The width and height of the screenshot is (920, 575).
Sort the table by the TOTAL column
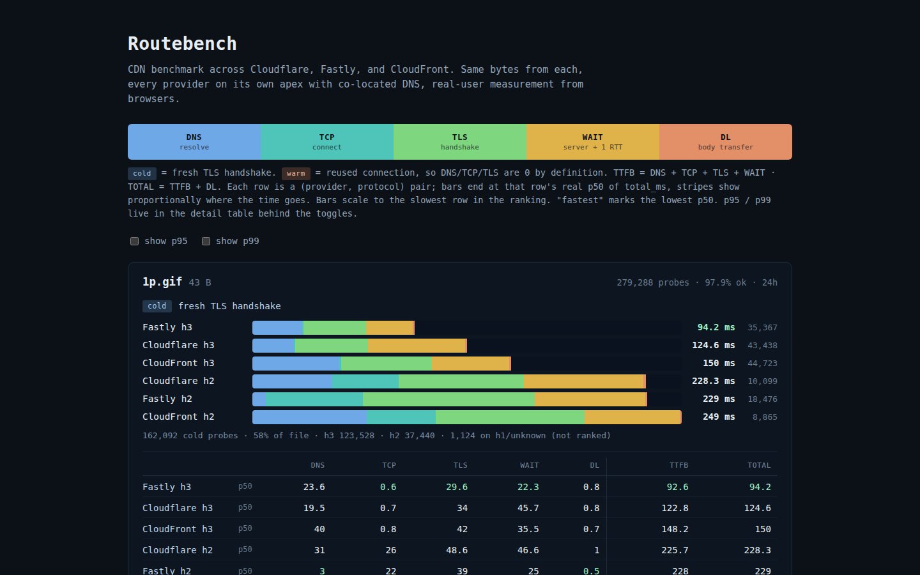[759, 465]
